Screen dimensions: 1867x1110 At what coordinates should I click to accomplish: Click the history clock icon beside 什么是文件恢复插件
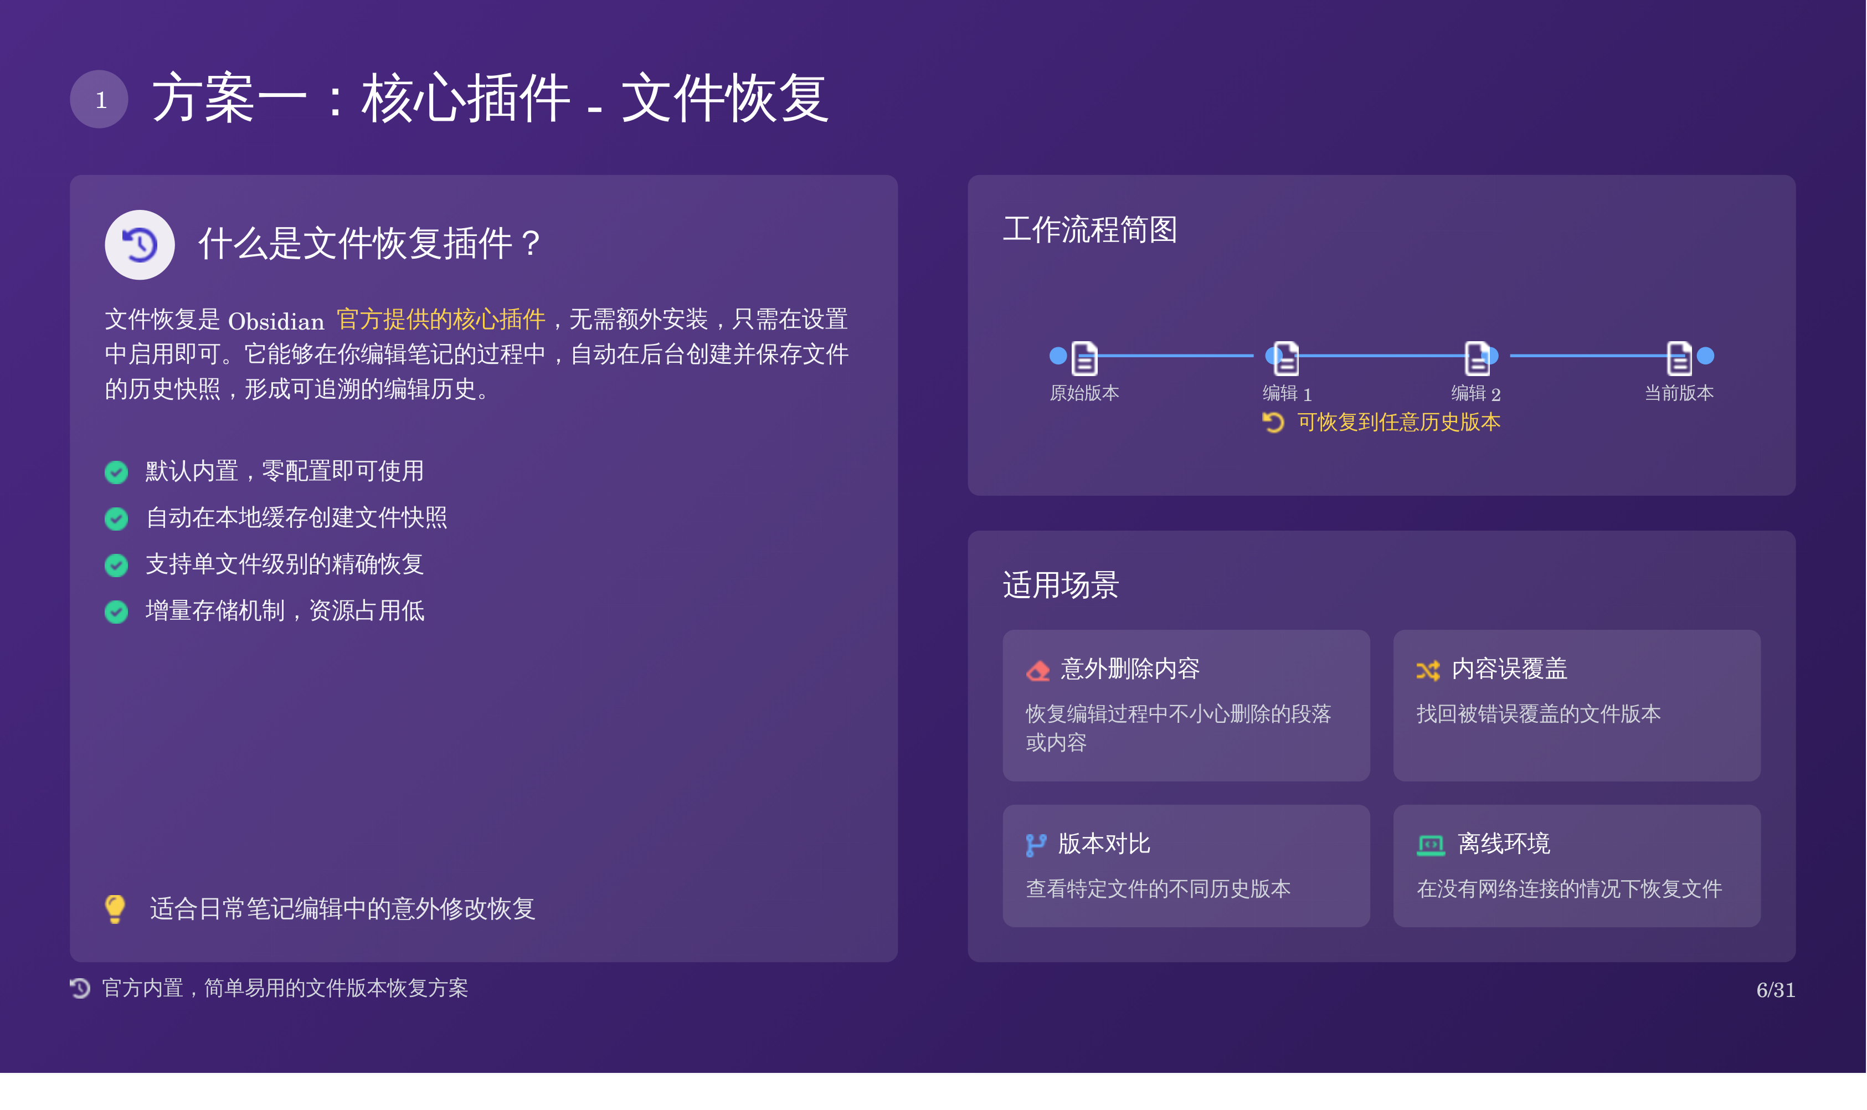tap(140, 245)
